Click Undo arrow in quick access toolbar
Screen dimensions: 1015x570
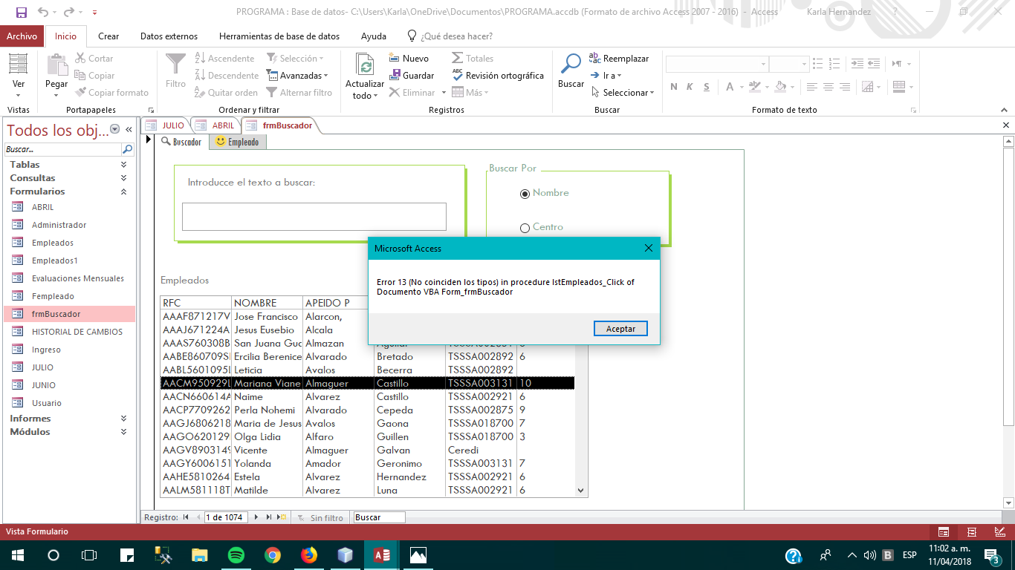point(43,12)
